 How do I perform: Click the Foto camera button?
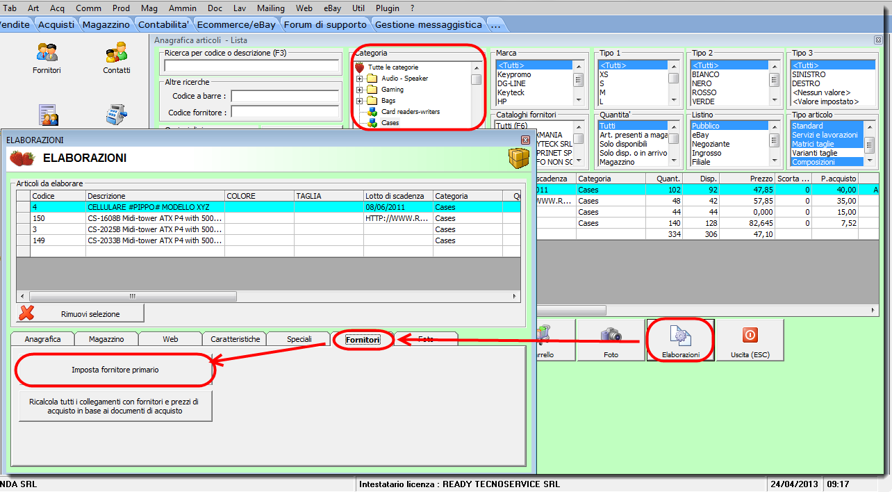point(611,340)
